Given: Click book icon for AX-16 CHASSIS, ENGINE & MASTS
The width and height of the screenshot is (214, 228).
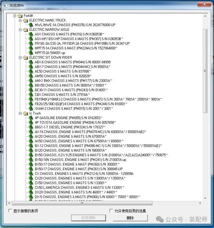Looking at the screenshot, I should click(x=31, y=132).
